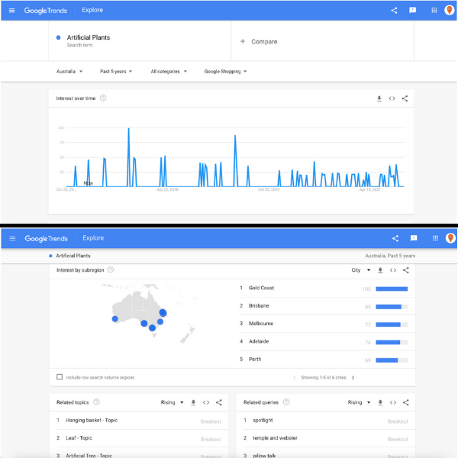The width and height of the screenshot is (458, 458).
Task: Download Interest by subregion data
Action: pyautogui.click(x=380, y=270)
